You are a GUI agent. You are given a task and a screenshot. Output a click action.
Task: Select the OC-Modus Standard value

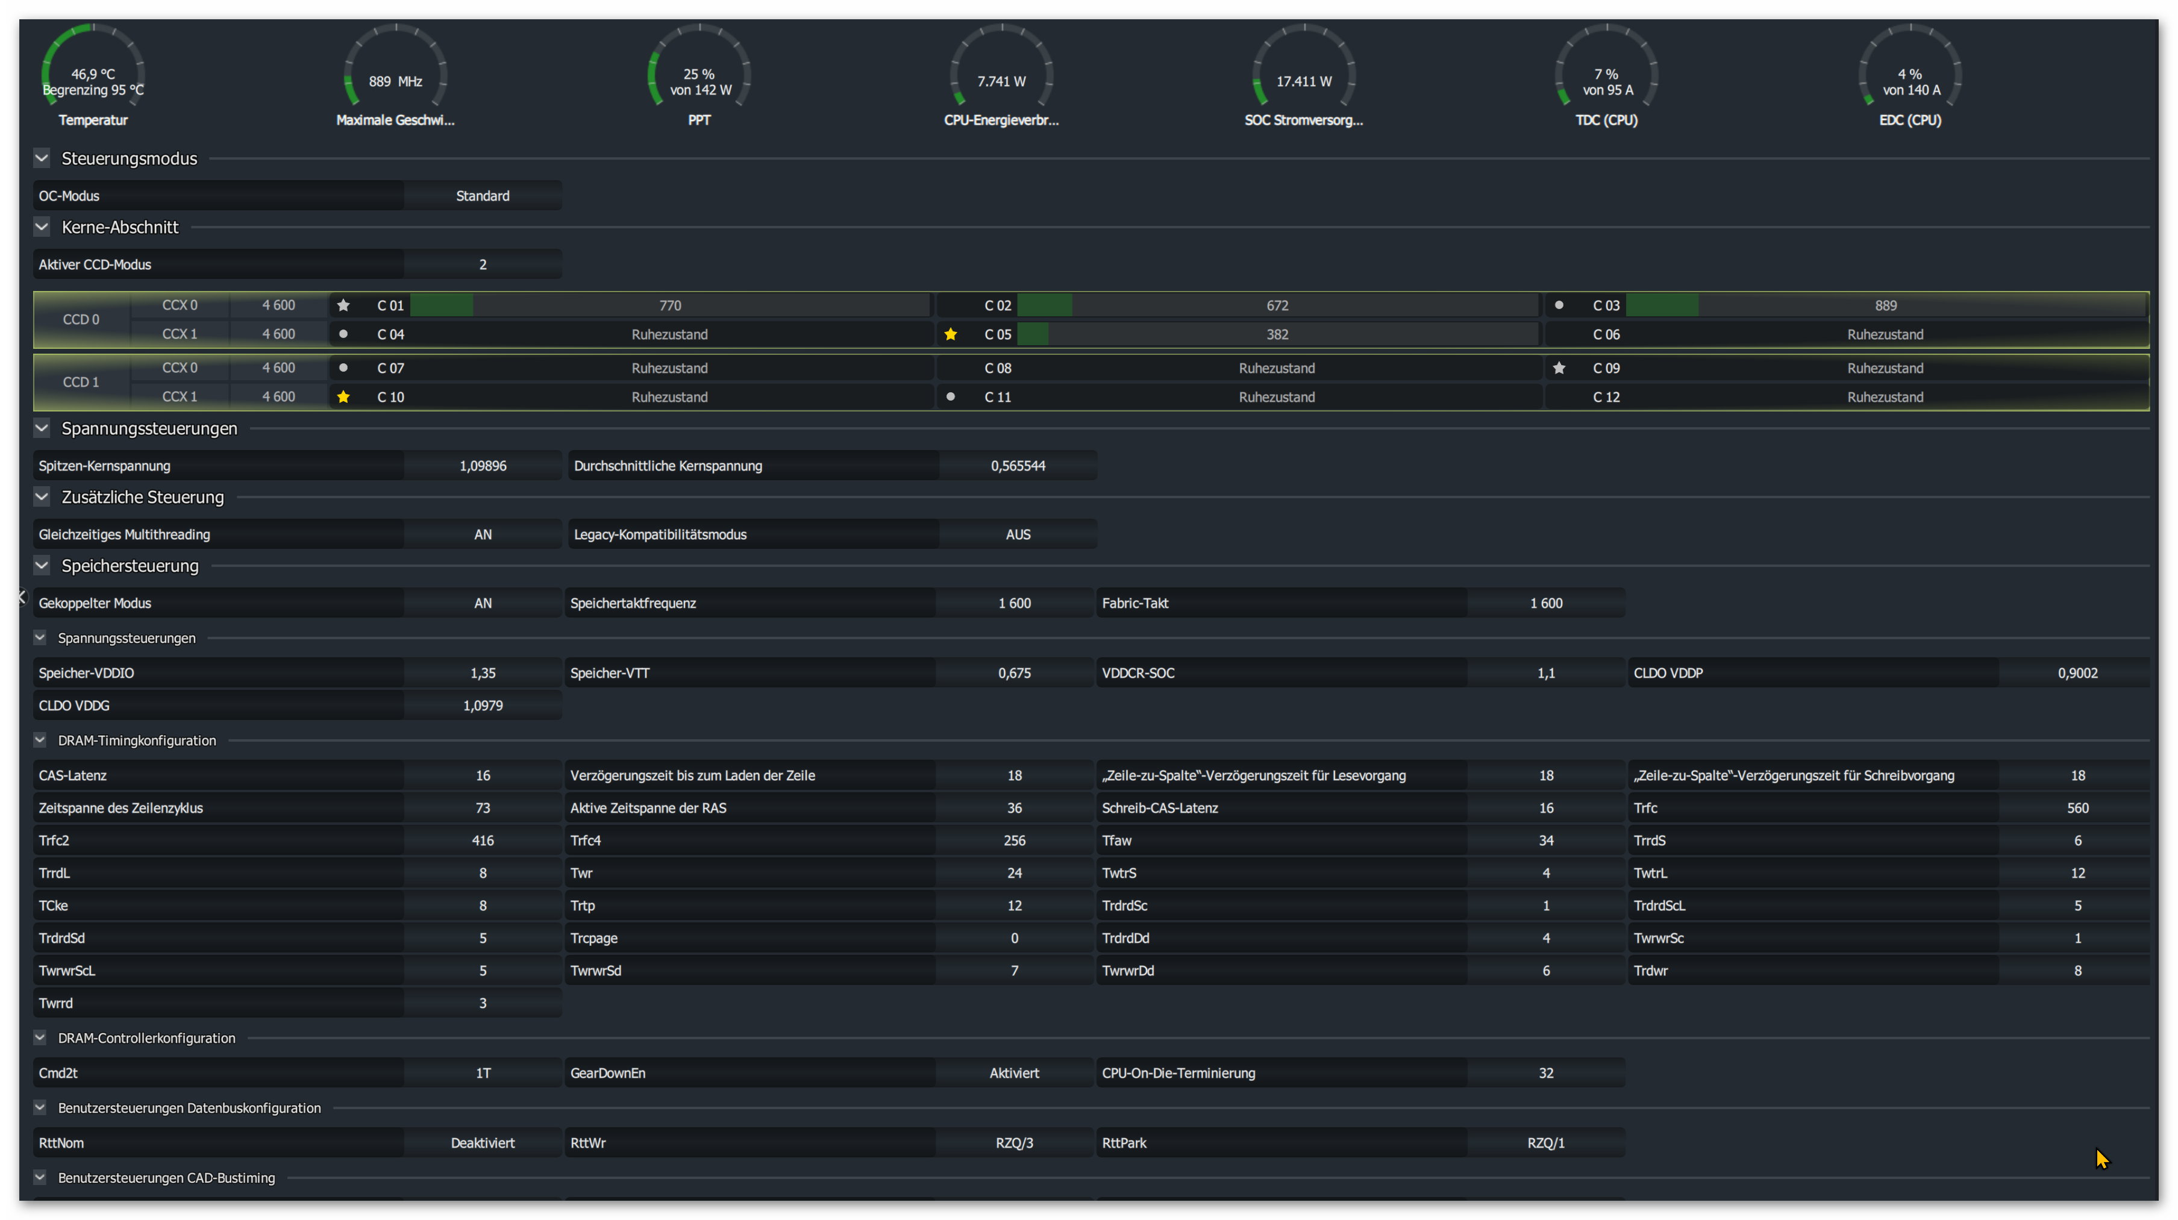tap(483, 195)
